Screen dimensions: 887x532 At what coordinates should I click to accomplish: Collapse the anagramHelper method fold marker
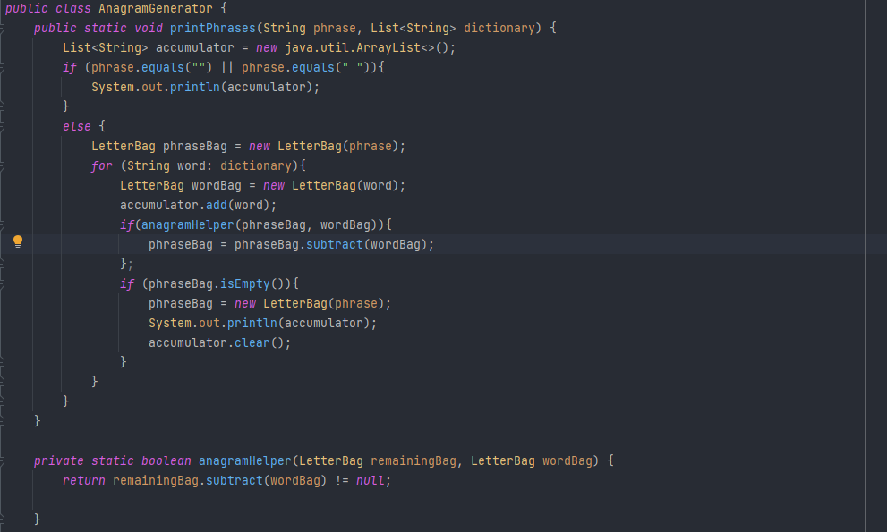click(4, 460)
